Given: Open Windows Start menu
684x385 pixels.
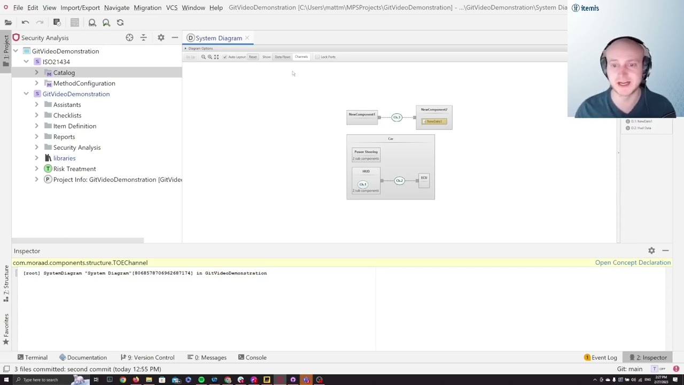Looking at the screenshot, I should pos(6,380).
